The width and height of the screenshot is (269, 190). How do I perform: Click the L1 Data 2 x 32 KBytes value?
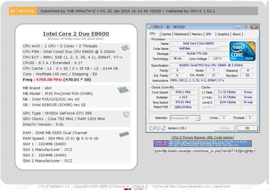pyautogui.click(x=227, y=92)
